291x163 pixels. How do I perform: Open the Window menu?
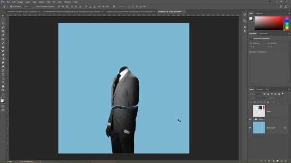point(67,2)
